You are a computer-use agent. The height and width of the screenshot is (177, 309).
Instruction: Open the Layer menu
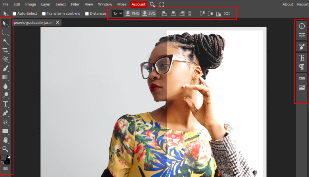46,4
